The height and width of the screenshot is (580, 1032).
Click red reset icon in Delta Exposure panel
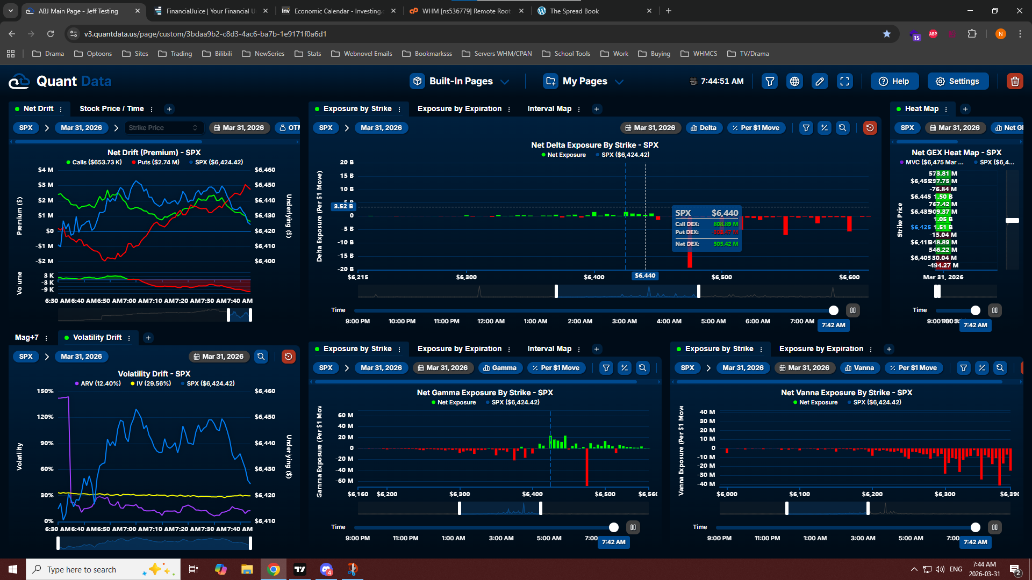(x=870, y=128)
